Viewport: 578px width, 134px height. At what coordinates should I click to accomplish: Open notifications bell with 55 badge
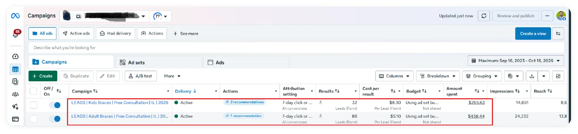[x=16, y=34]
